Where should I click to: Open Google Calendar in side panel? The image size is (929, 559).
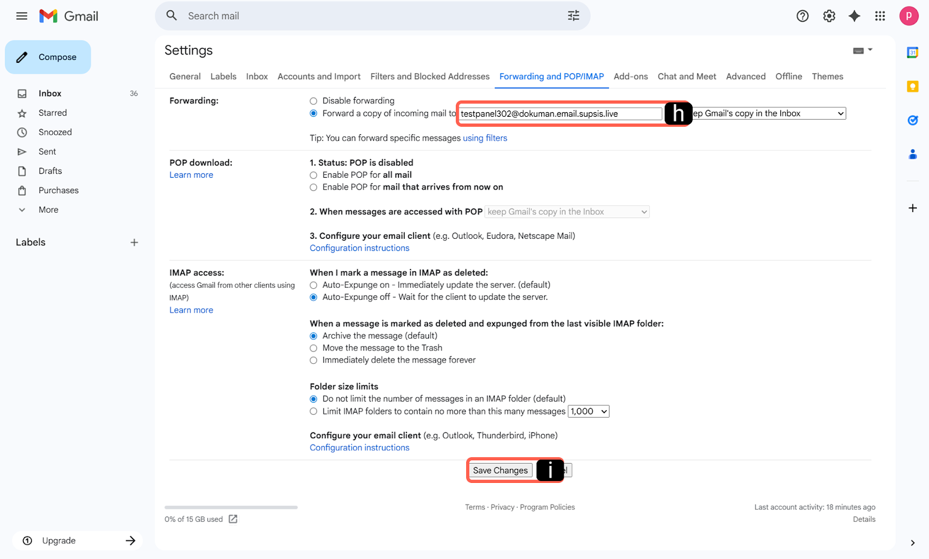(x=912, y=53)
